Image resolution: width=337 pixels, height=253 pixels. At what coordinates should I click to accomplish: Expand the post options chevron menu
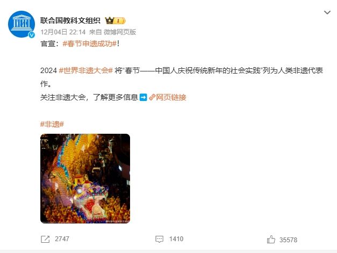pos(327,12)
